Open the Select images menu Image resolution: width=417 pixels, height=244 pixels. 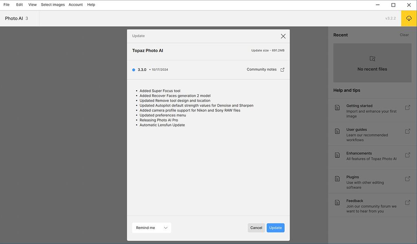52,4
